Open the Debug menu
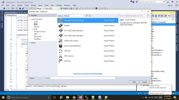The image size is (179, 100). click(33, 5)
